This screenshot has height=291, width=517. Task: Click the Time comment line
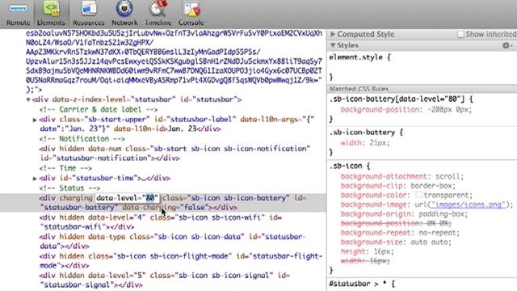pos(65,168)
